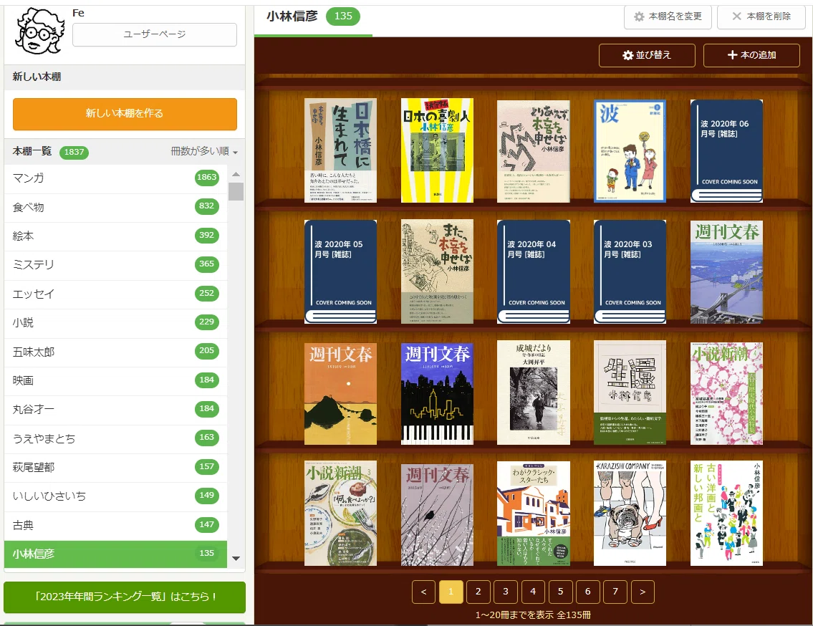813x626 pixels.
Task: Click the plus icon in 本の追加 button
Action: click(732, 55)
